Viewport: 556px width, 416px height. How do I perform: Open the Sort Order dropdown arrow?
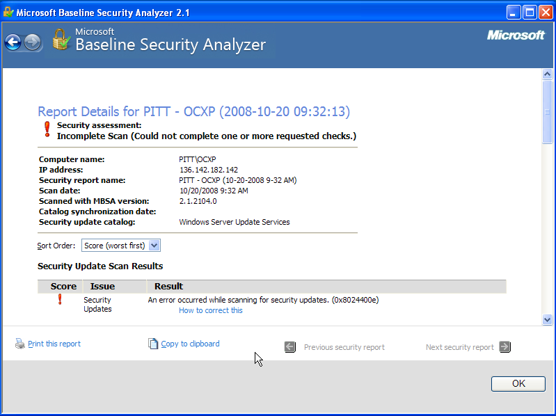(154, 245)
